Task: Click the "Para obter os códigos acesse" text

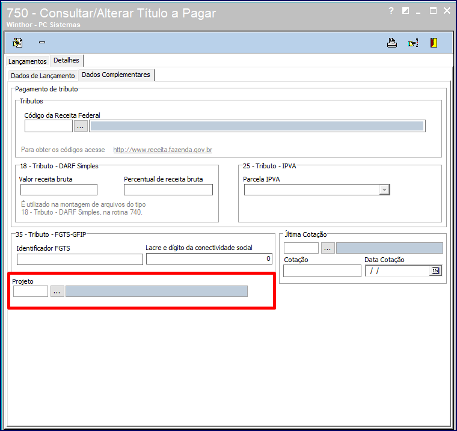Action: coord(63,150)
